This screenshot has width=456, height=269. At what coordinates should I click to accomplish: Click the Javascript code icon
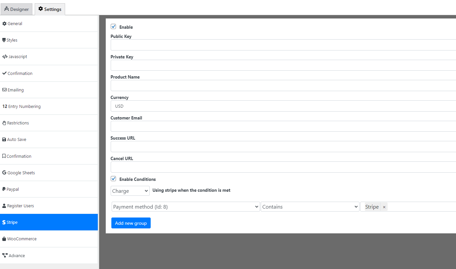pyautogui.click(x=5, y=56)
